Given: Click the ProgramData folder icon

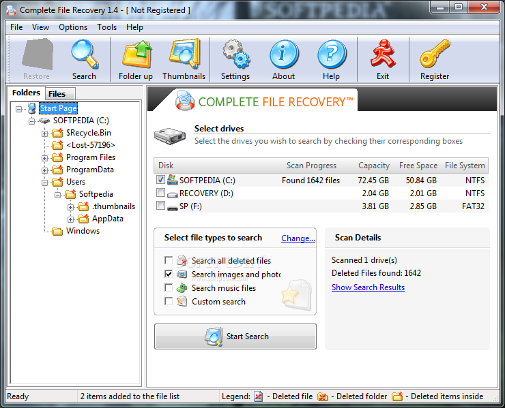Looking at the screenshot, I should pos(57,169).
